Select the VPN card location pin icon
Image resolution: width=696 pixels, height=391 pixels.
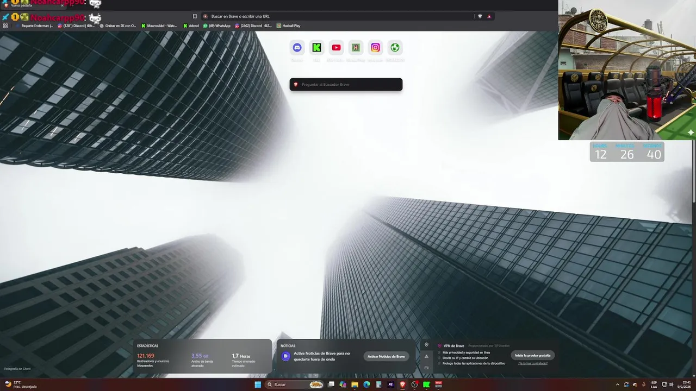426,344
